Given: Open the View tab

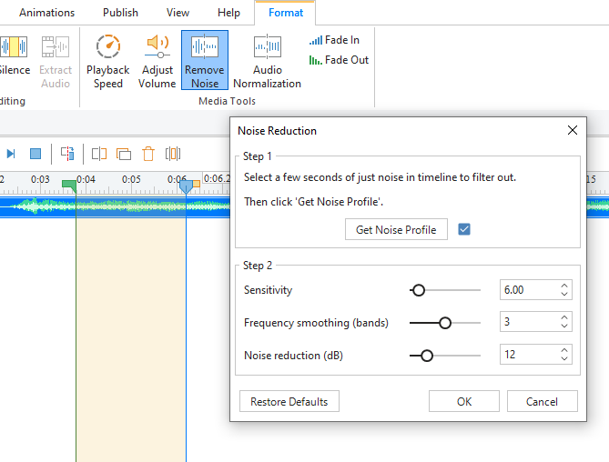Looking at the screenshot, I should (178, 13).
